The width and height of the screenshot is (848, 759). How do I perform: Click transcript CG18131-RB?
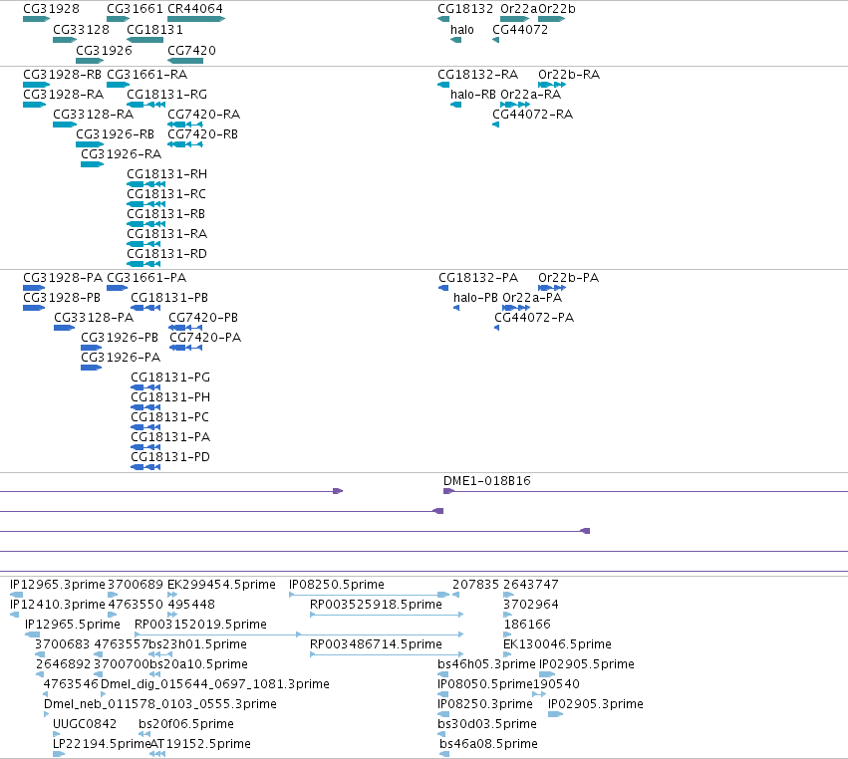click(166, 213)
